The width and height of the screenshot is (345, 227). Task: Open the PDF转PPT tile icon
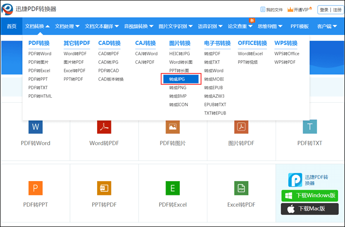(35, 188)
